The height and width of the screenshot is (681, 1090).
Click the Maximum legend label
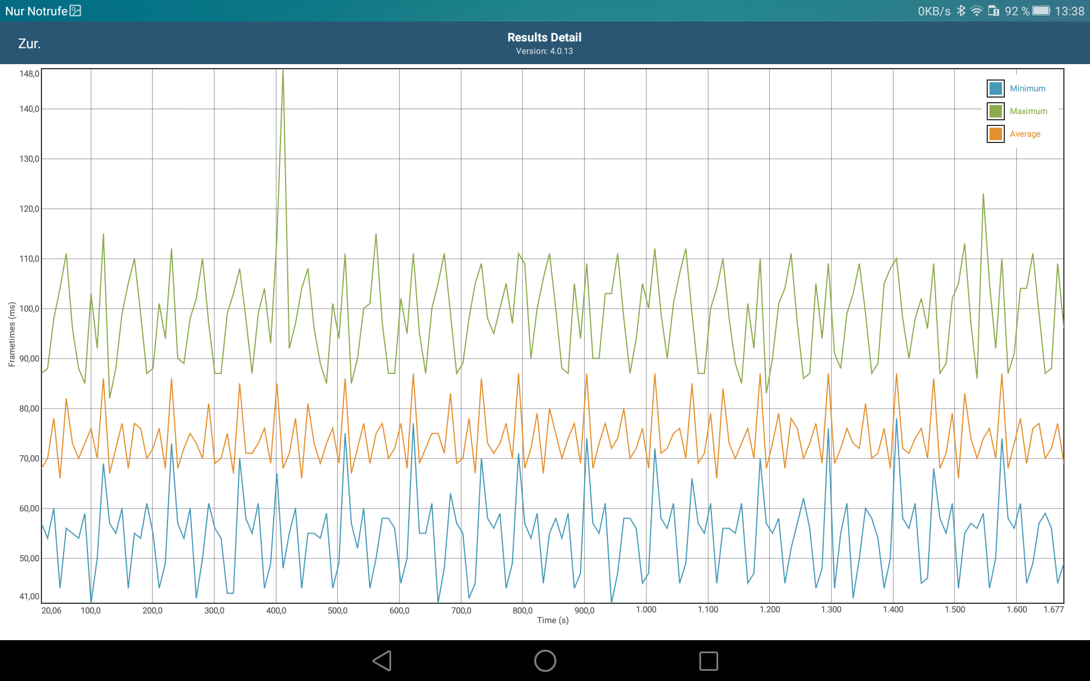coord(1028,111)
